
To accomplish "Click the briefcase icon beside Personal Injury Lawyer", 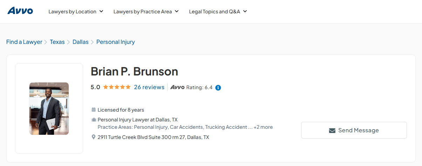I will [94, 120].
